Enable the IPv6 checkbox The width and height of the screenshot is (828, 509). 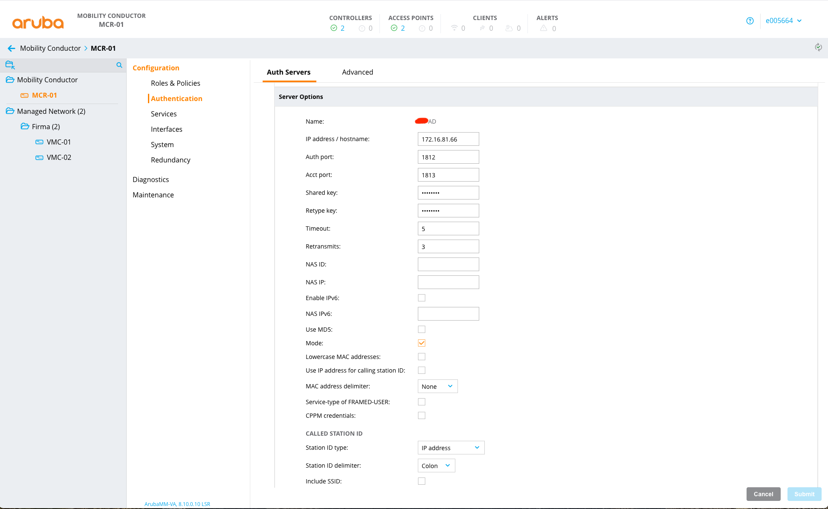422,298
